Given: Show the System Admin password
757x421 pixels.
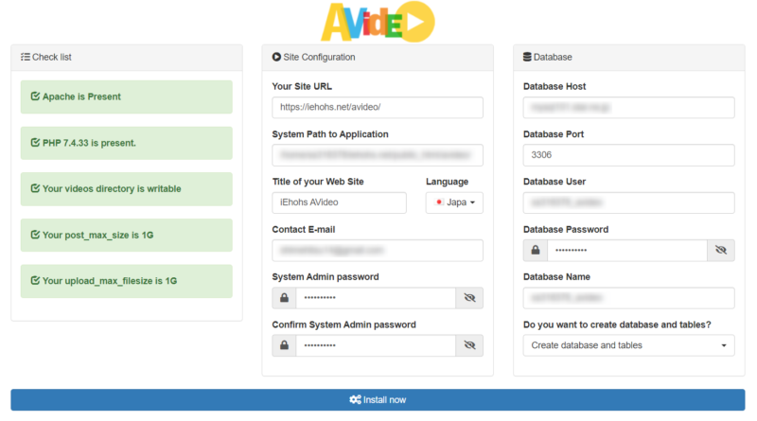Looking at the screenshot, I should pos(469,298).
